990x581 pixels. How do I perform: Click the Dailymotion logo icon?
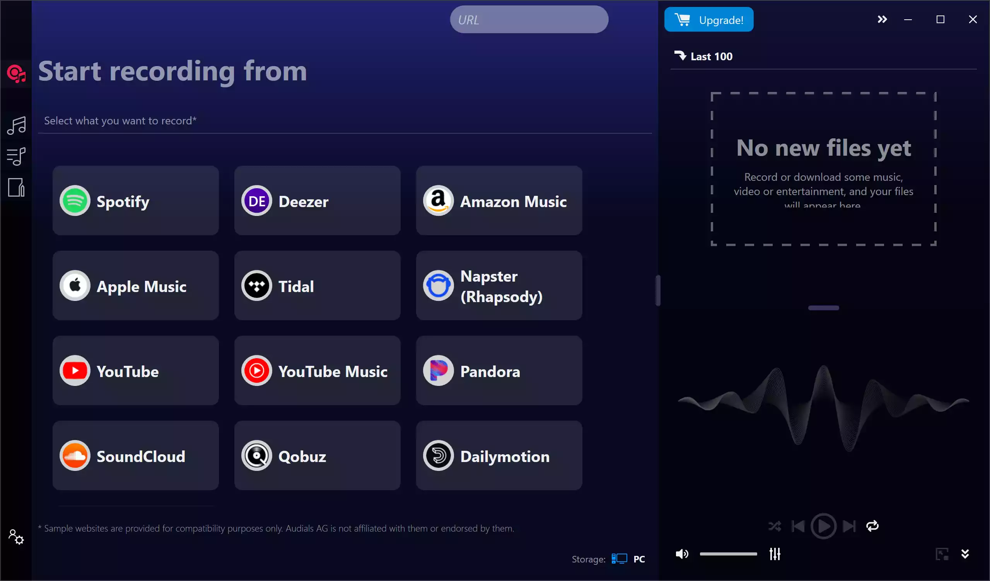(x=439, y=456)
